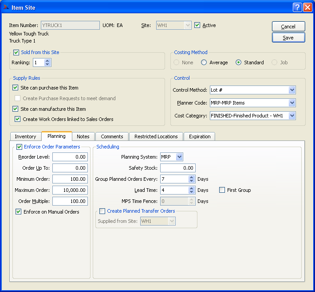Image resolution: width=315 pixels, height=292 pixels.
Task: Increase Group Planned Orders Every value
Action: coord(192,177)
